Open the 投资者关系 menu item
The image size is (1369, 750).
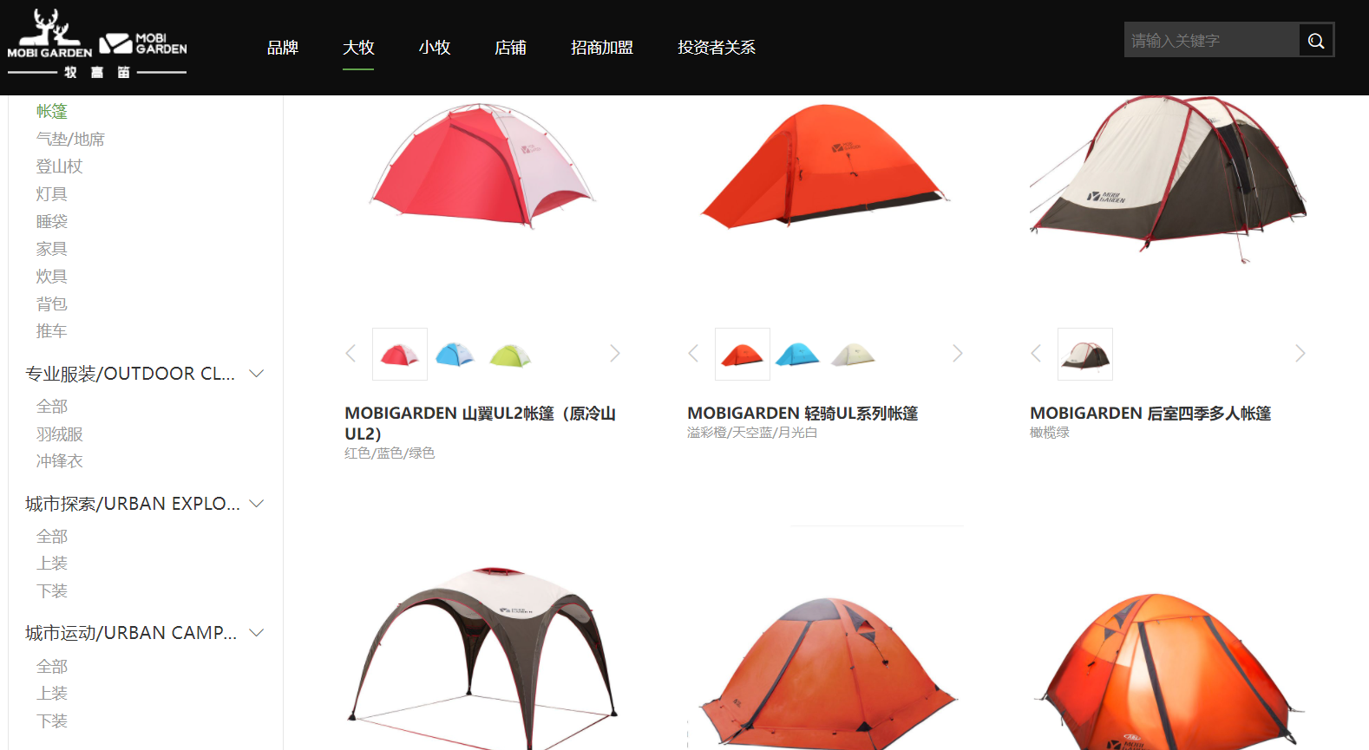tap(717, 48)
